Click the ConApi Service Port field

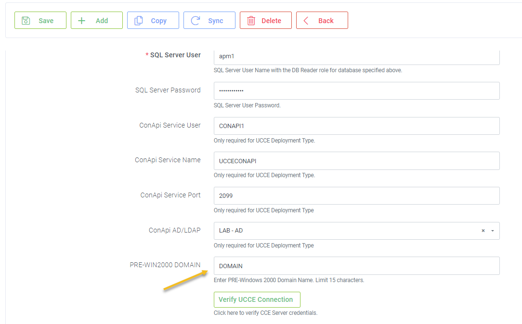(x=356, y=196)
